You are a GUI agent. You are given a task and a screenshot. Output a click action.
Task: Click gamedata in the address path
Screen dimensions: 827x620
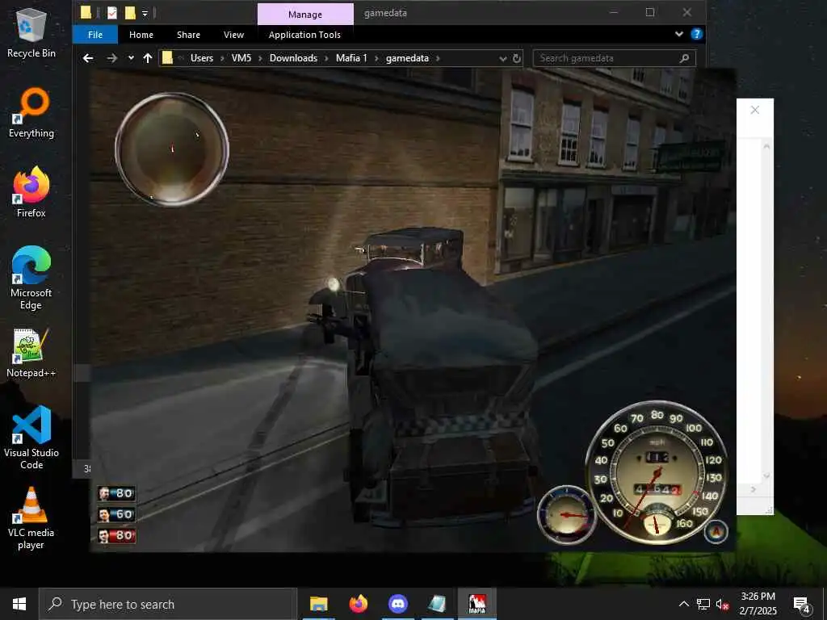coord(407,58)
